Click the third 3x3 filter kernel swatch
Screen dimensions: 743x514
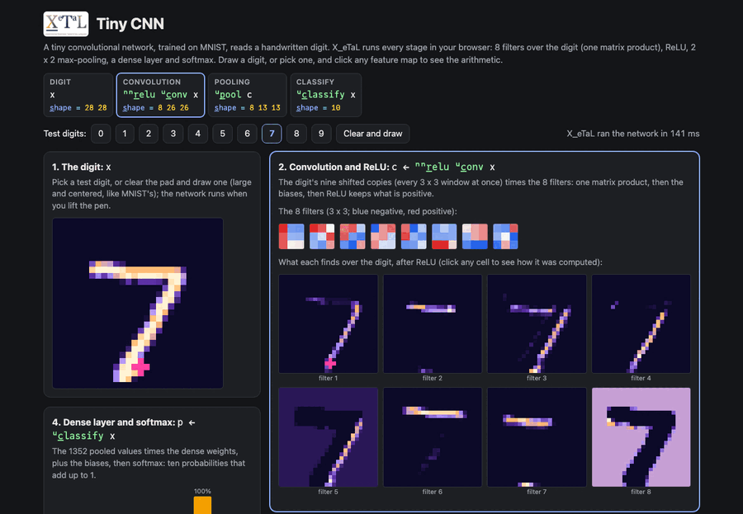click(x=353, y=237)
